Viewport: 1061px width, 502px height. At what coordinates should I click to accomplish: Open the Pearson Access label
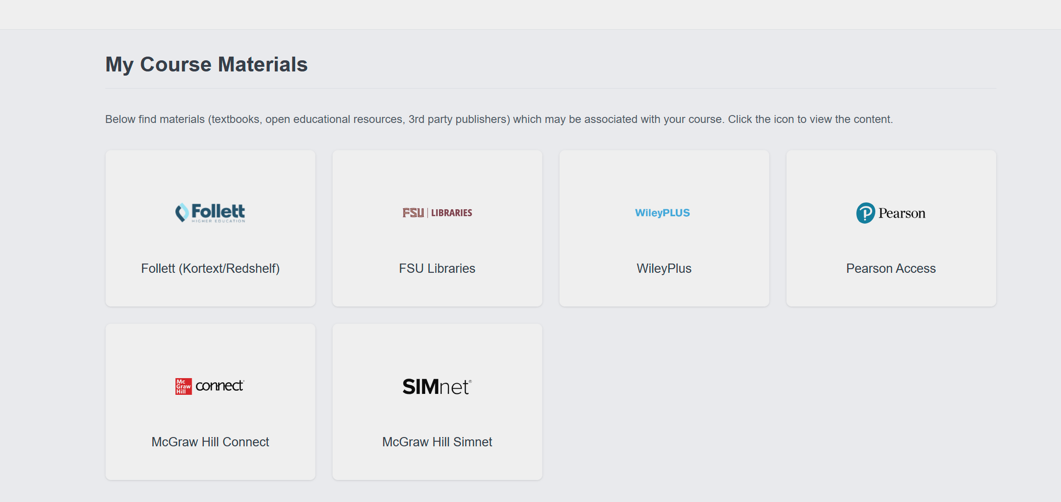click(891, 269)
